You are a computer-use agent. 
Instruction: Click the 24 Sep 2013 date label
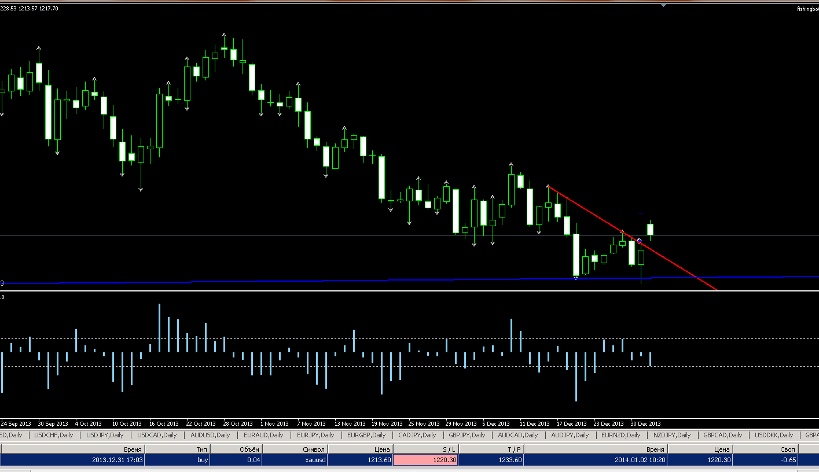point(16,423)
